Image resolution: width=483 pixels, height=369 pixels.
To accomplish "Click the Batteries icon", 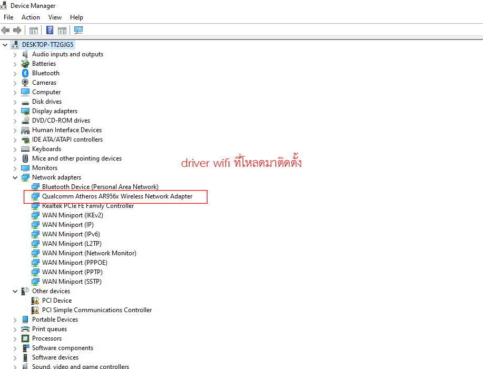I will pos(25,64).
